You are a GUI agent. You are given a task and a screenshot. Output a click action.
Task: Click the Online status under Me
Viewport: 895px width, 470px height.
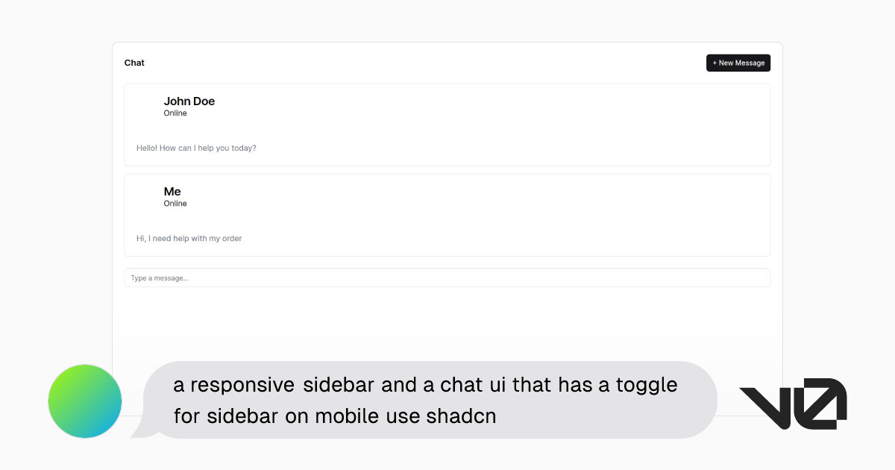pos(175,203)
